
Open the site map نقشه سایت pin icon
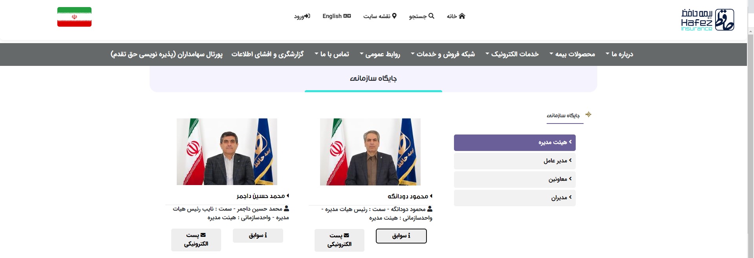pyautogui.click(x=394, y=16)
